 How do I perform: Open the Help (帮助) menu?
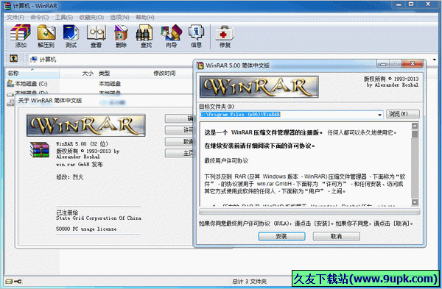[145, 18]
